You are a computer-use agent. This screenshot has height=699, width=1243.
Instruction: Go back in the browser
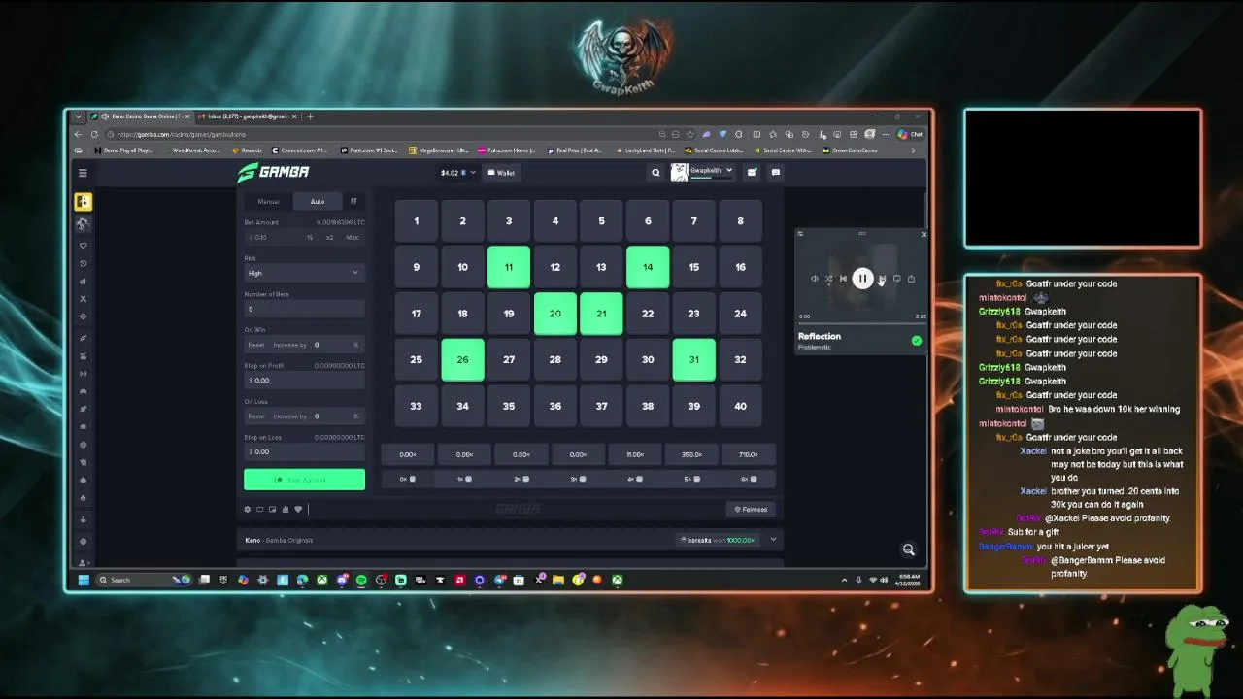point(79,134)
